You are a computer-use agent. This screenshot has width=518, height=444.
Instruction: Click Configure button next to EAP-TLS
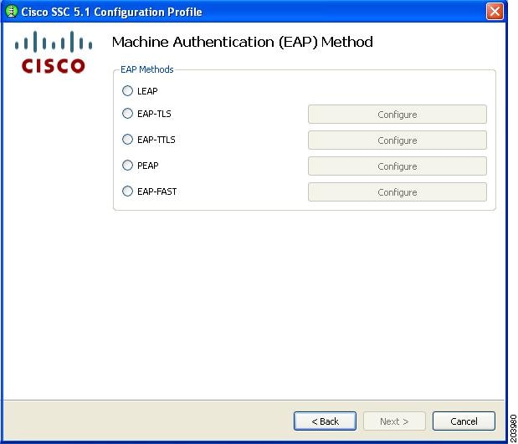click(x=397, y=115)
